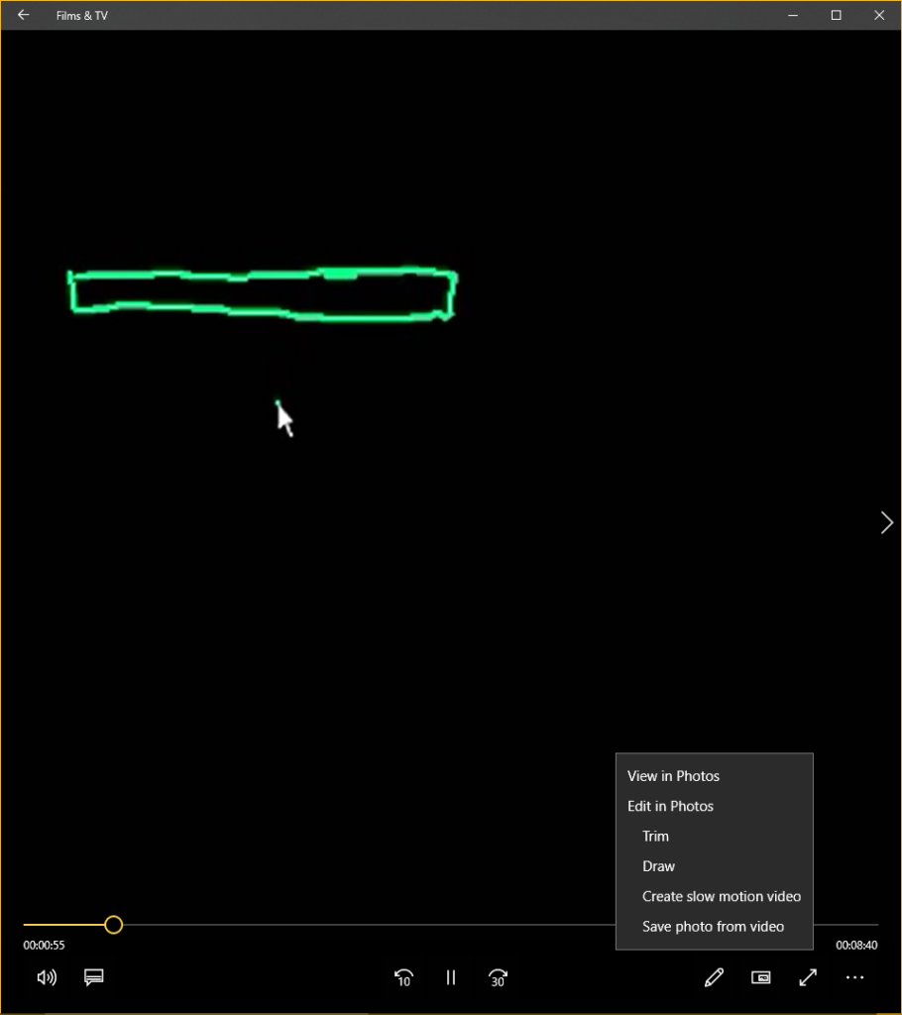
Task: Choose Draw from the edit menu
Action: 658,866
